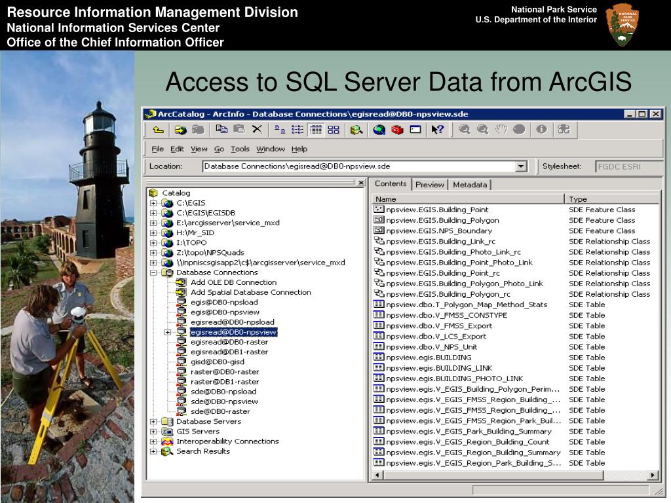Select npsview.egis.BUILDING_LINK table
Viewport: 671px width, 503px height.
coord(439,368)
